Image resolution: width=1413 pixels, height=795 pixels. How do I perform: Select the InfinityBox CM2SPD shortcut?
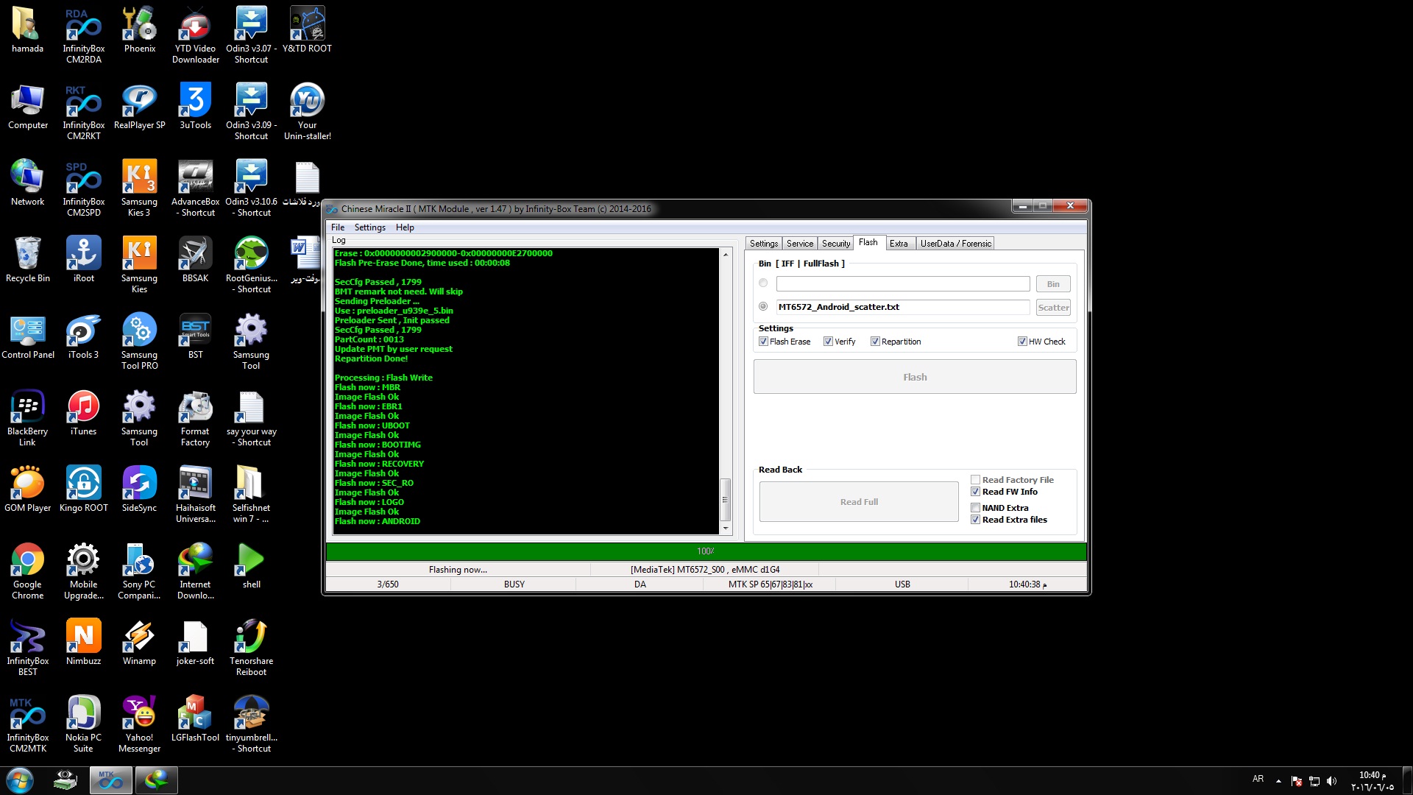83,188
